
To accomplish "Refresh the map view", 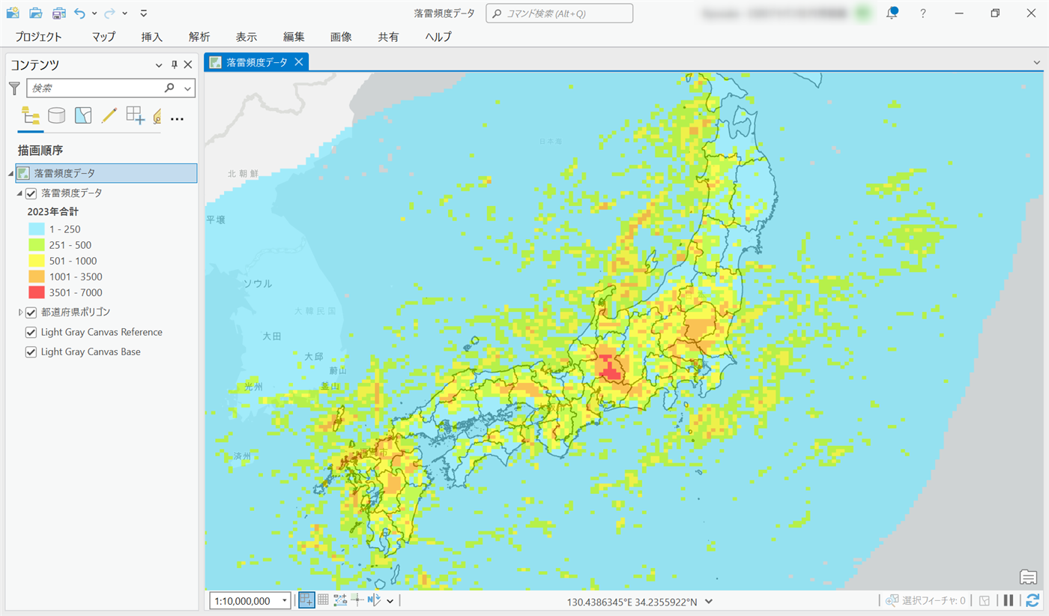I will pyautogui.click(x=1033, y=600).
